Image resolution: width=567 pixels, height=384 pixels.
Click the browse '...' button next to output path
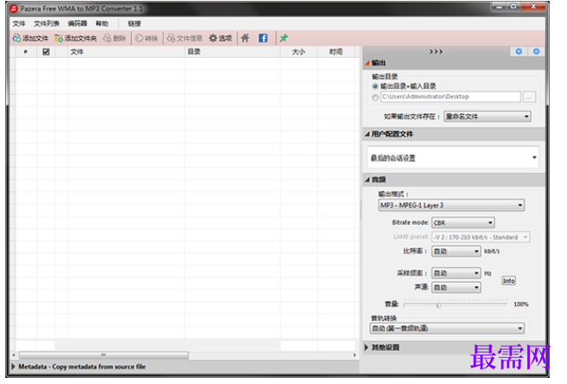click(x=529, y=97)
